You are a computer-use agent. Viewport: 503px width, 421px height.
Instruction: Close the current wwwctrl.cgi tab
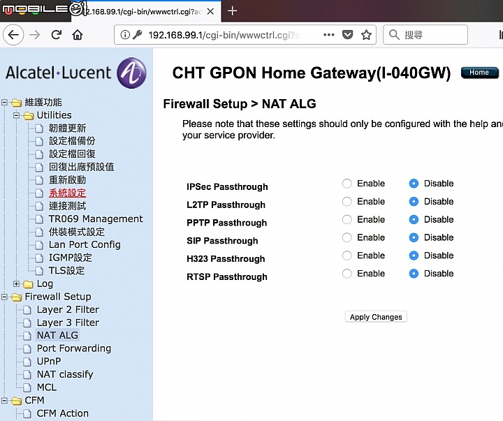pyautogui.click(x=210, y=12)
